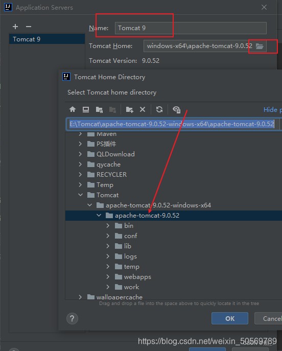Expand the logs folder chevron

(x=108, y=256)
